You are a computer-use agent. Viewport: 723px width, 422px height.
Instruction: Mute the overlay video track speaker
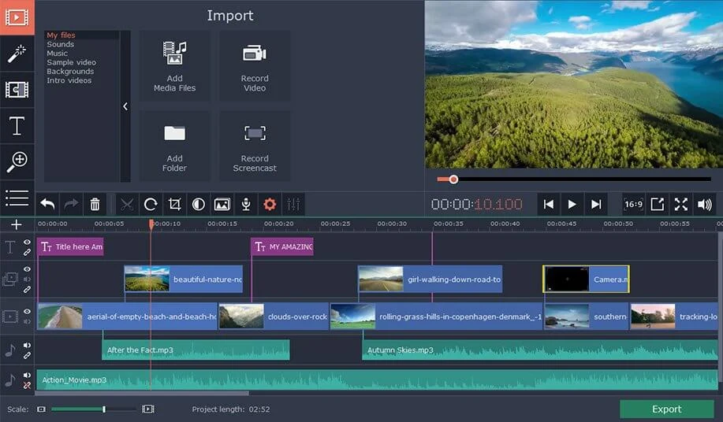(x=28, y=279)
